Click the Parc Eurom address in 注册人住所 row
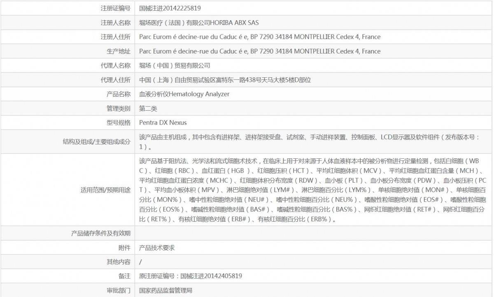The image size is (494, 297). click(x=260, y=37)
